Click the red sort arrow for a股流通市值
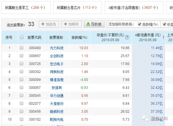This screenshot has width=173, height=126. coord(163,37)
